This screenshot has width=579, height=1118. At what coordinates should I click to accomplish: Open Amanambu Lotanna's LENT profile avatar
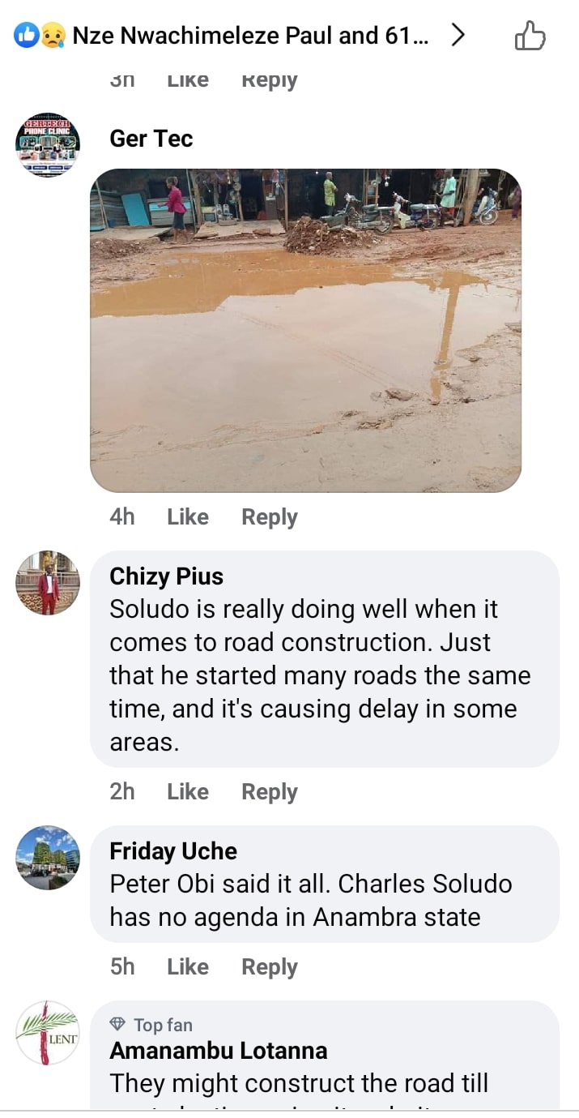[x=48, y=1032]
